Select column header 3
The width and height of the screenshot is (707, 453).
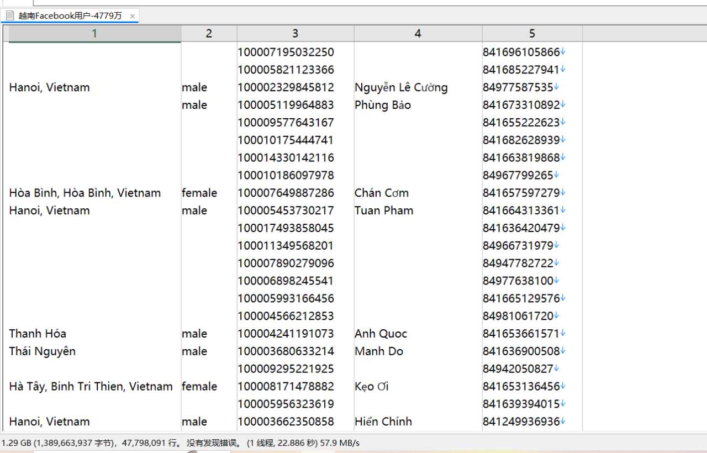click(x=295, y=34)
